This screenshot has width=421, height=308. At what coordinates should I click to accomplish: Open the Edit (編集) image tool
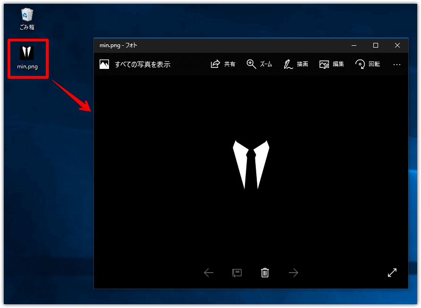click(x=331, y=64)
